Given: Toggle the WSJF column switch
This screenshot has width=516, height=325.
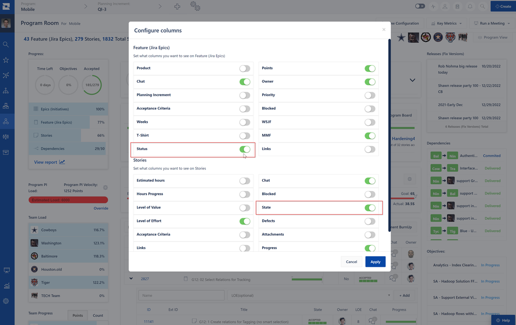Looking at the screenshot, I should (x=370, y=122).
